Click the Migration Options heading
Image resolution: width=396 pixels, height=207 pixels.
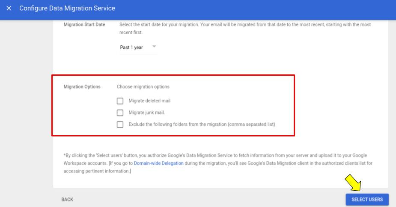(x=82, y=86)
